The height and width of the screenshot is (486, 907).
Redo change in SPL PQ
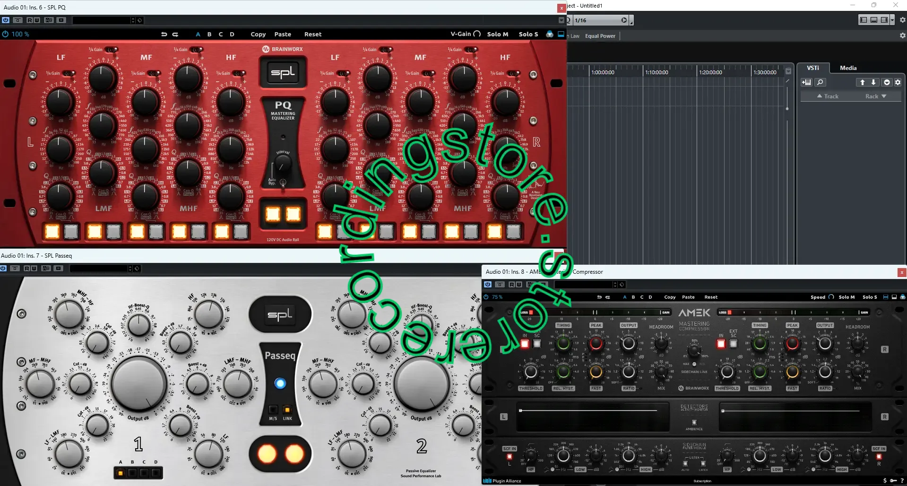pos(175,34)
